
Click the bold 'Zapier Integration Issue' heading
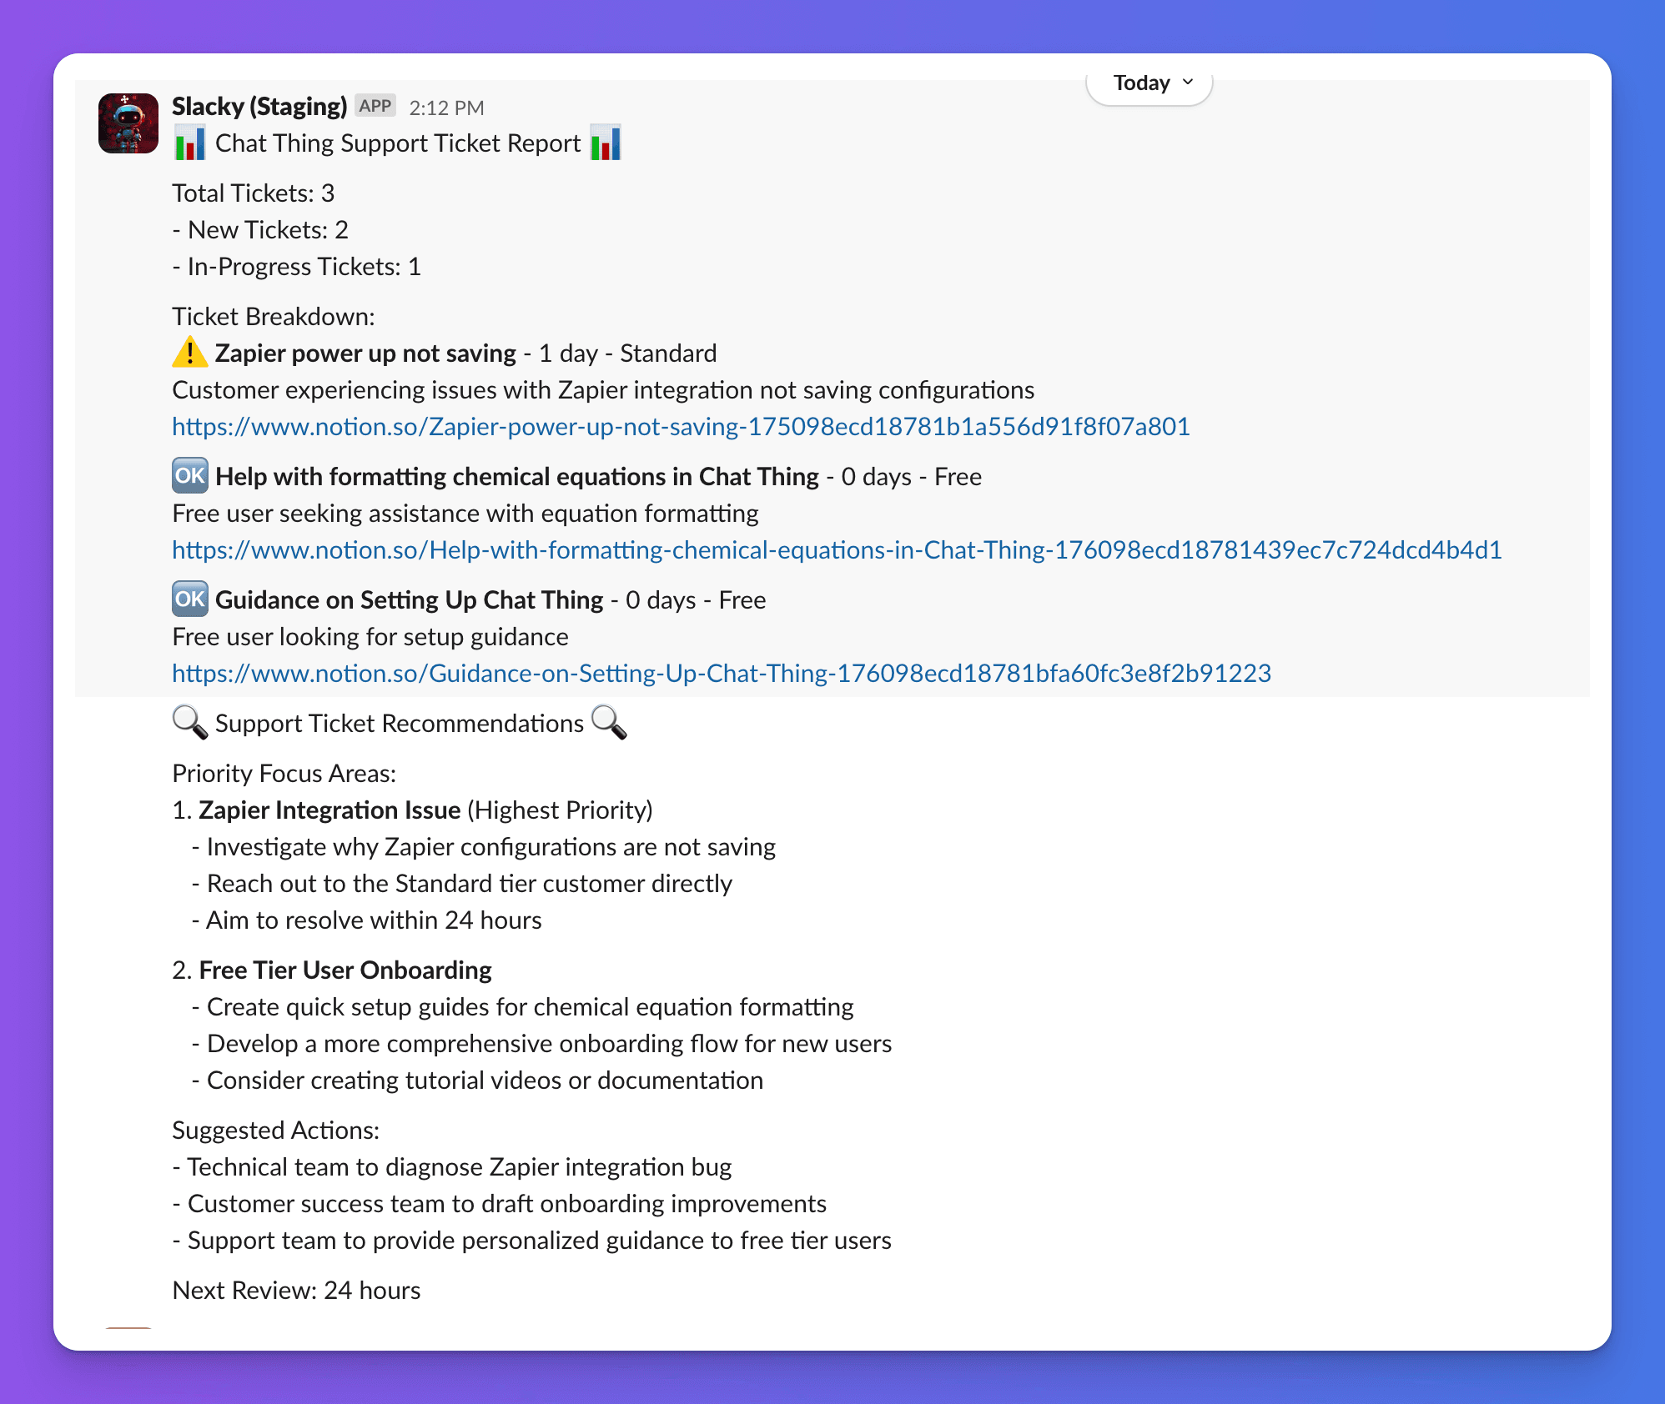click(x=329, y=810)
